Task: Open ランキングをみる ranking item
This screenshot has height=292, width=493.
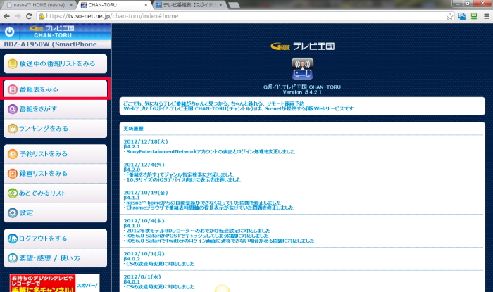Action: click(56, 129)
